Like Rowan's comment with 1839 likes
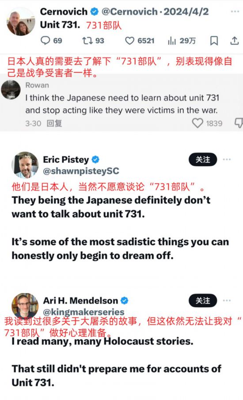The image size is (243, 400). coord(197,123)
